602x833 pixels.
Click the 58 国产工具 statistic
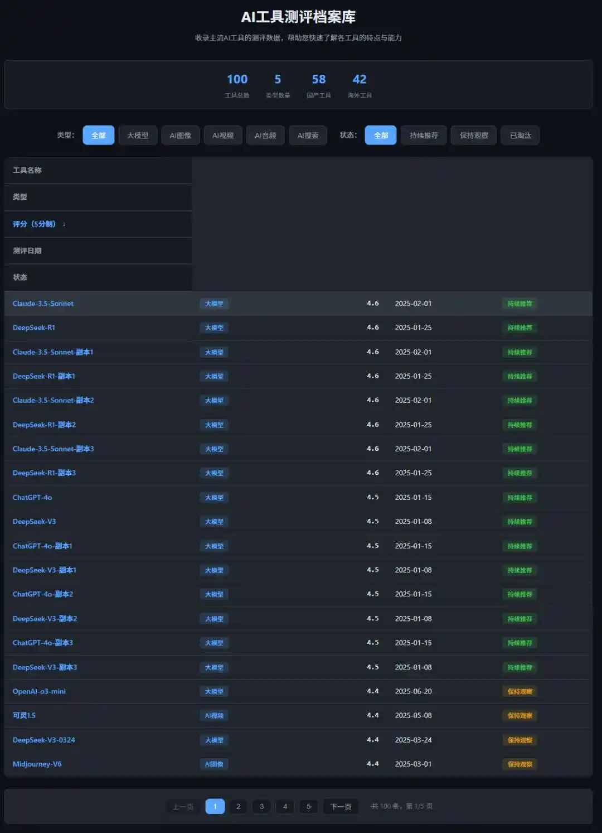click(x=319, y=85)
